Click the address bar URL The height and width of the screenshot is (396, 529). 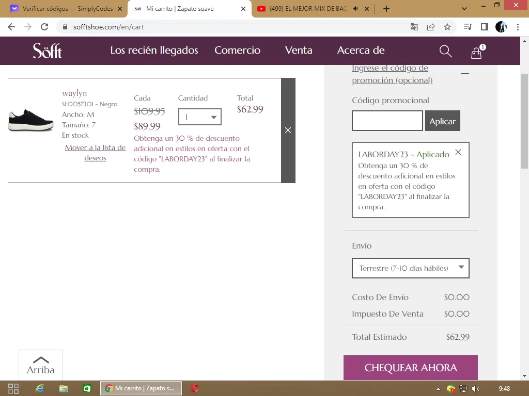point(108,27)
